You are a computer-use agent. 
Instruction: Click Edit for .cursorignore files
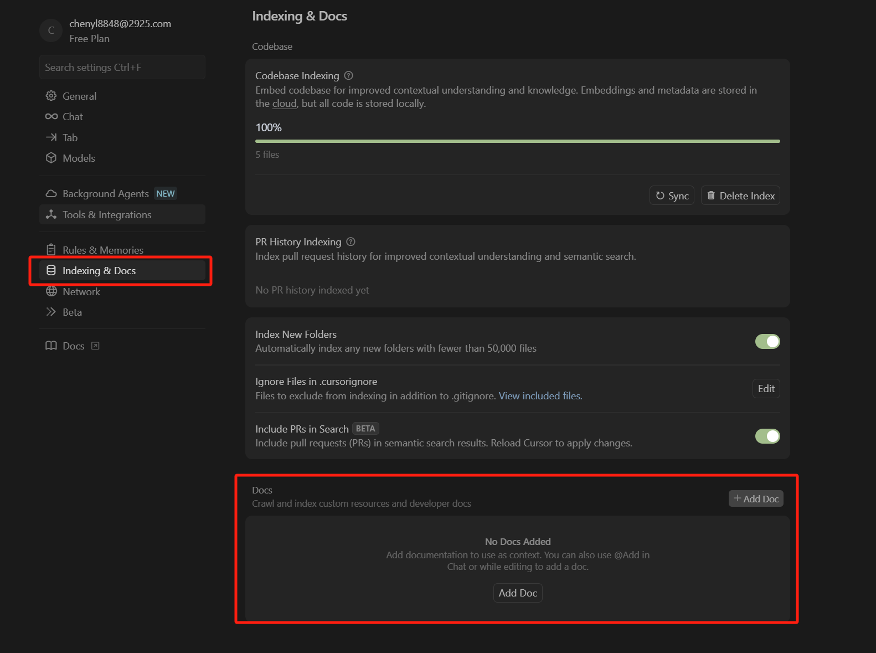click(x=766, y=389)
